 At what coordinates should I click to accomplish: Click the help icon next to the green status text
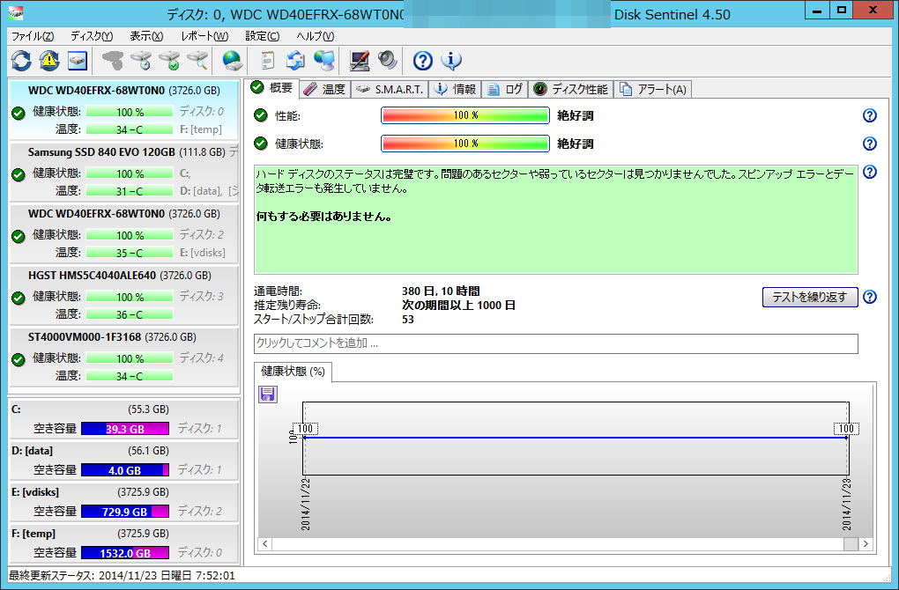coord(870,172)
